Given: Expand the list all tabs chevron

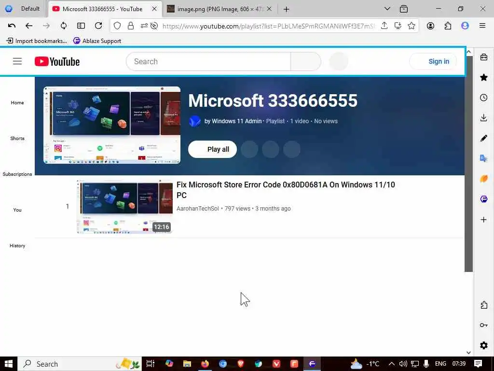Looking at the screenshot, I should 387,9.
